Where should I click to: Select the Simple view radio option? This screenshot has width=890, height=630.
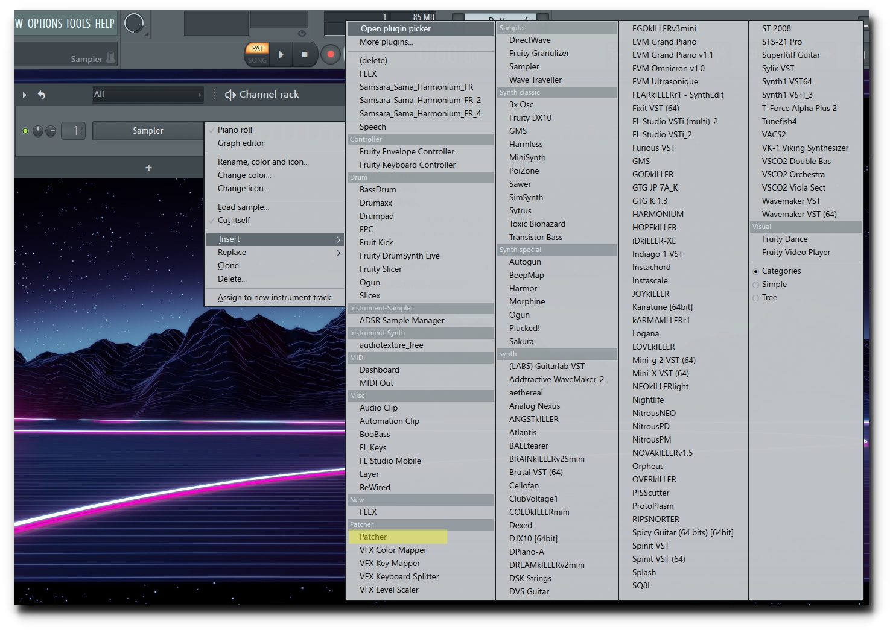click(x=755, y=285)
